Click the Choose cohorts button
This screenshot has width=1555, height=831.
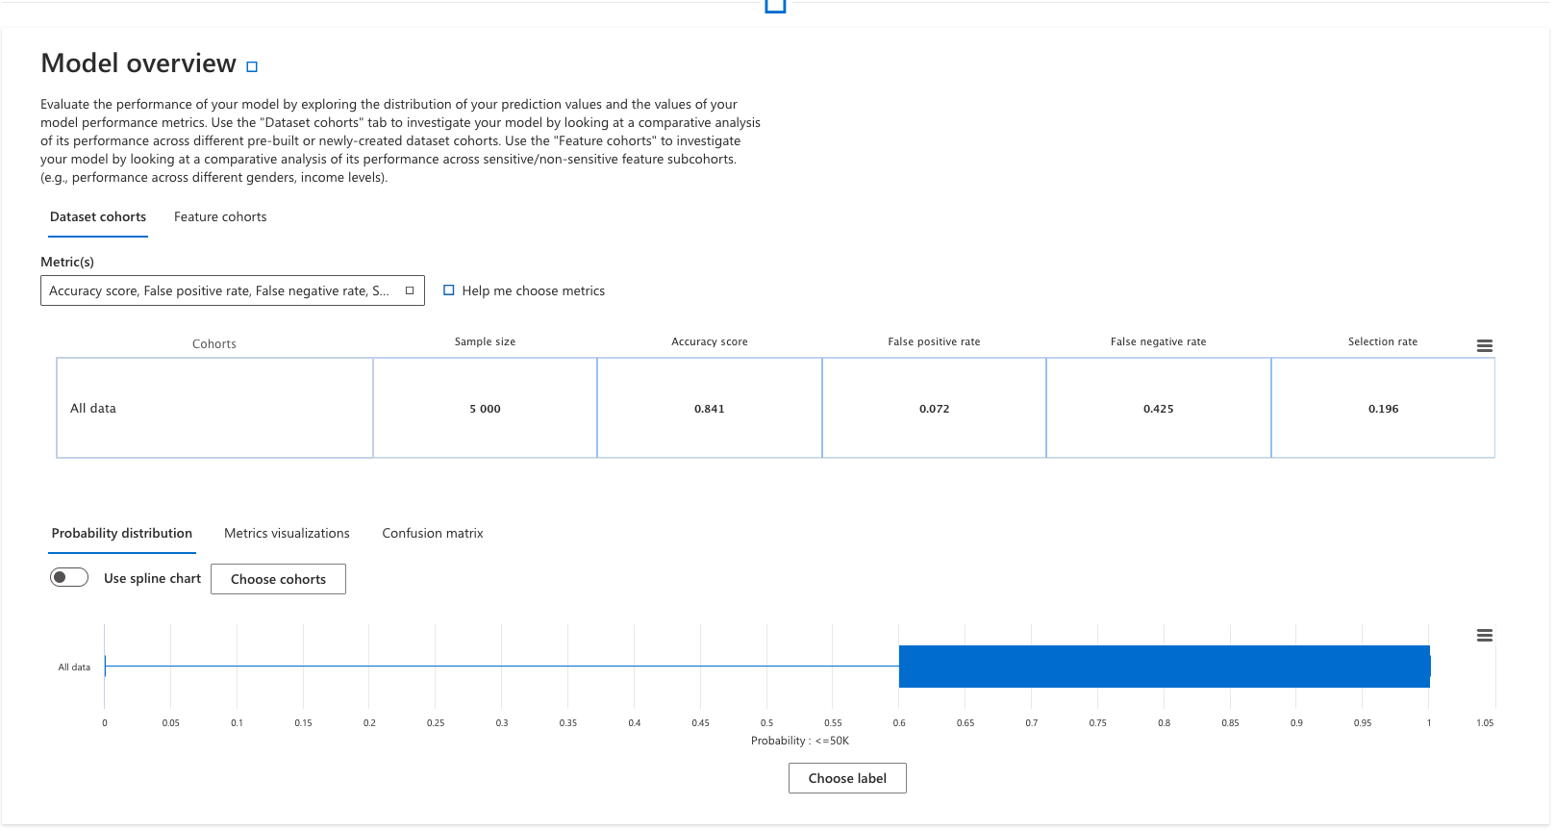tap(278, 580)
